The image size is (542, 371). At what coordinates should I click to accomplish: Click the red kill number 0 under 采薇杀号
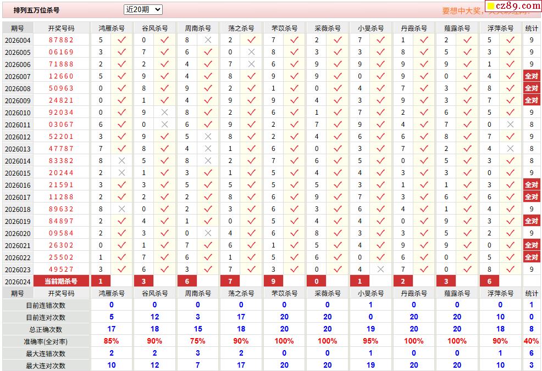[317, 282]
